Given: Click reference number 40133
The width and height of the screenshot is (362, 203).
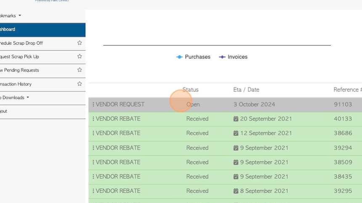Looking at the screenshot, I should [343, 119].
